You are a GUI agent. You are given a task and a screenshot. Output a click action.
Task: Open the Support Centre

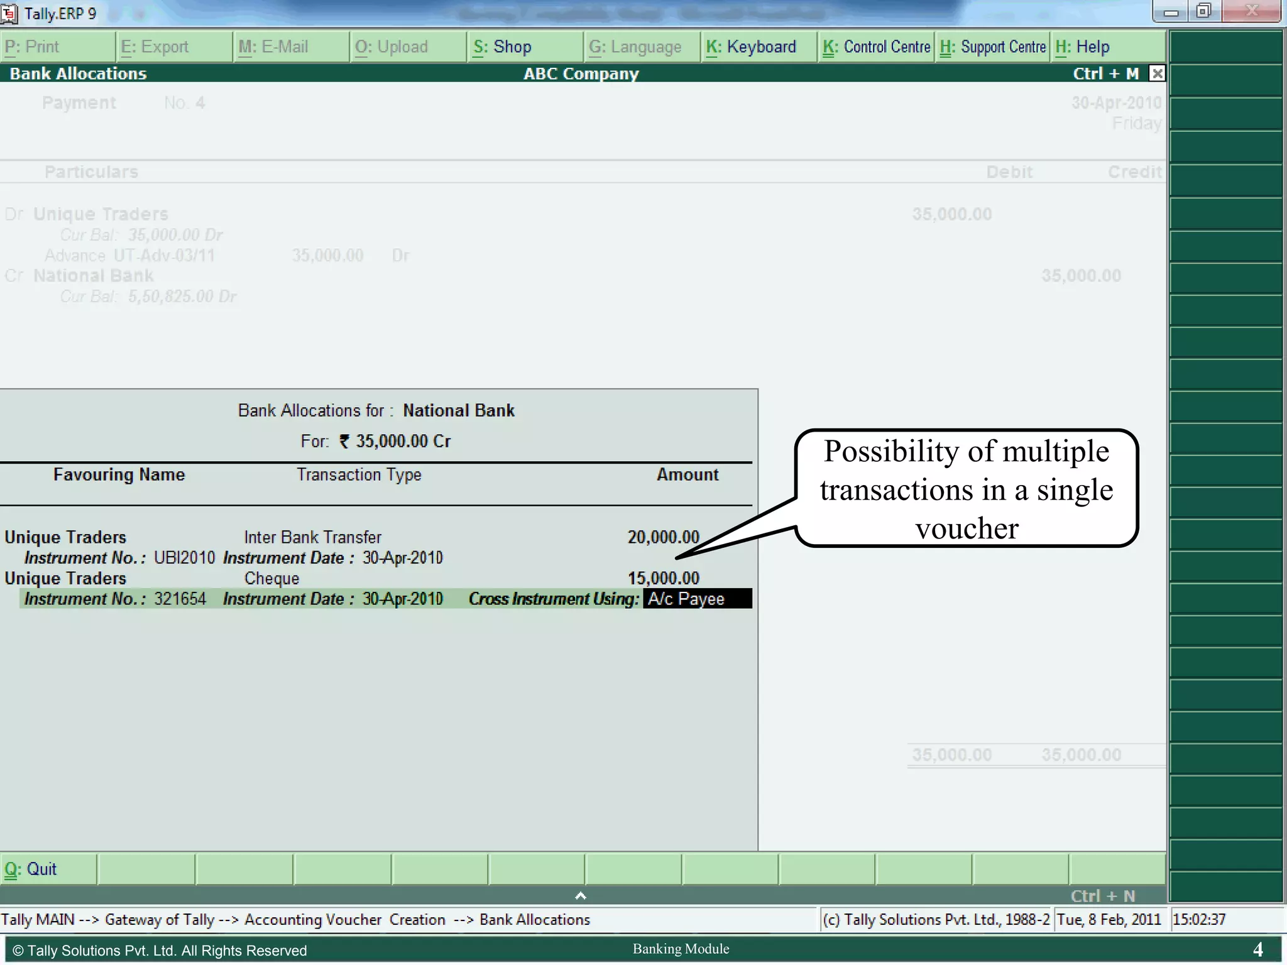tap(993, 47)
